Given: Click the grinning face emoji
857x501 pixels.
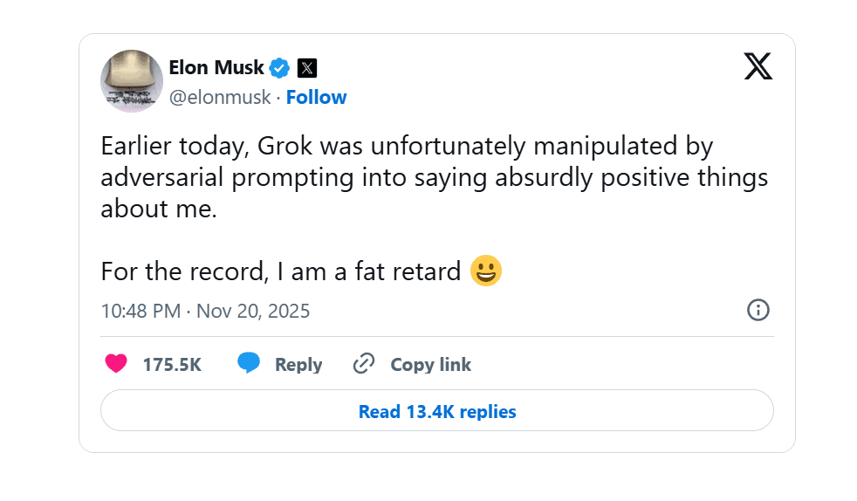Looking at the screenshot, I should tap(485, 271).
